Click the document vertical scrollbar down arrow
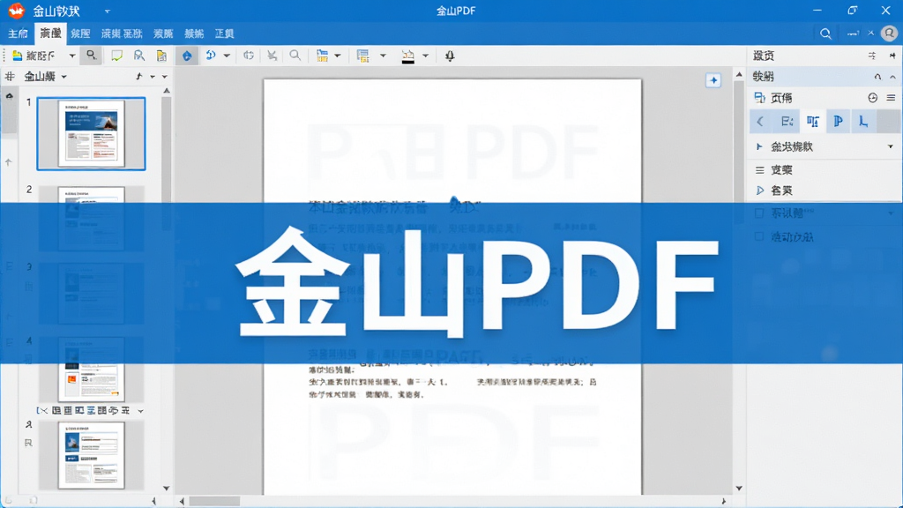 pyautogui.click(x=740, y=489)
